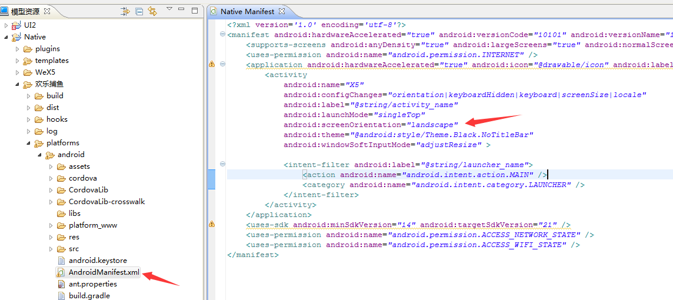Click Collapse All icon in resource panel
Image resolution: width=673 pixels, height=300 pixels.
click(139, 11)
